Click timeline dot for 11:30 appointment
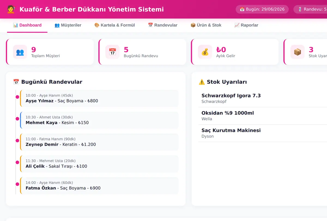327x221 pixels. 17,162
